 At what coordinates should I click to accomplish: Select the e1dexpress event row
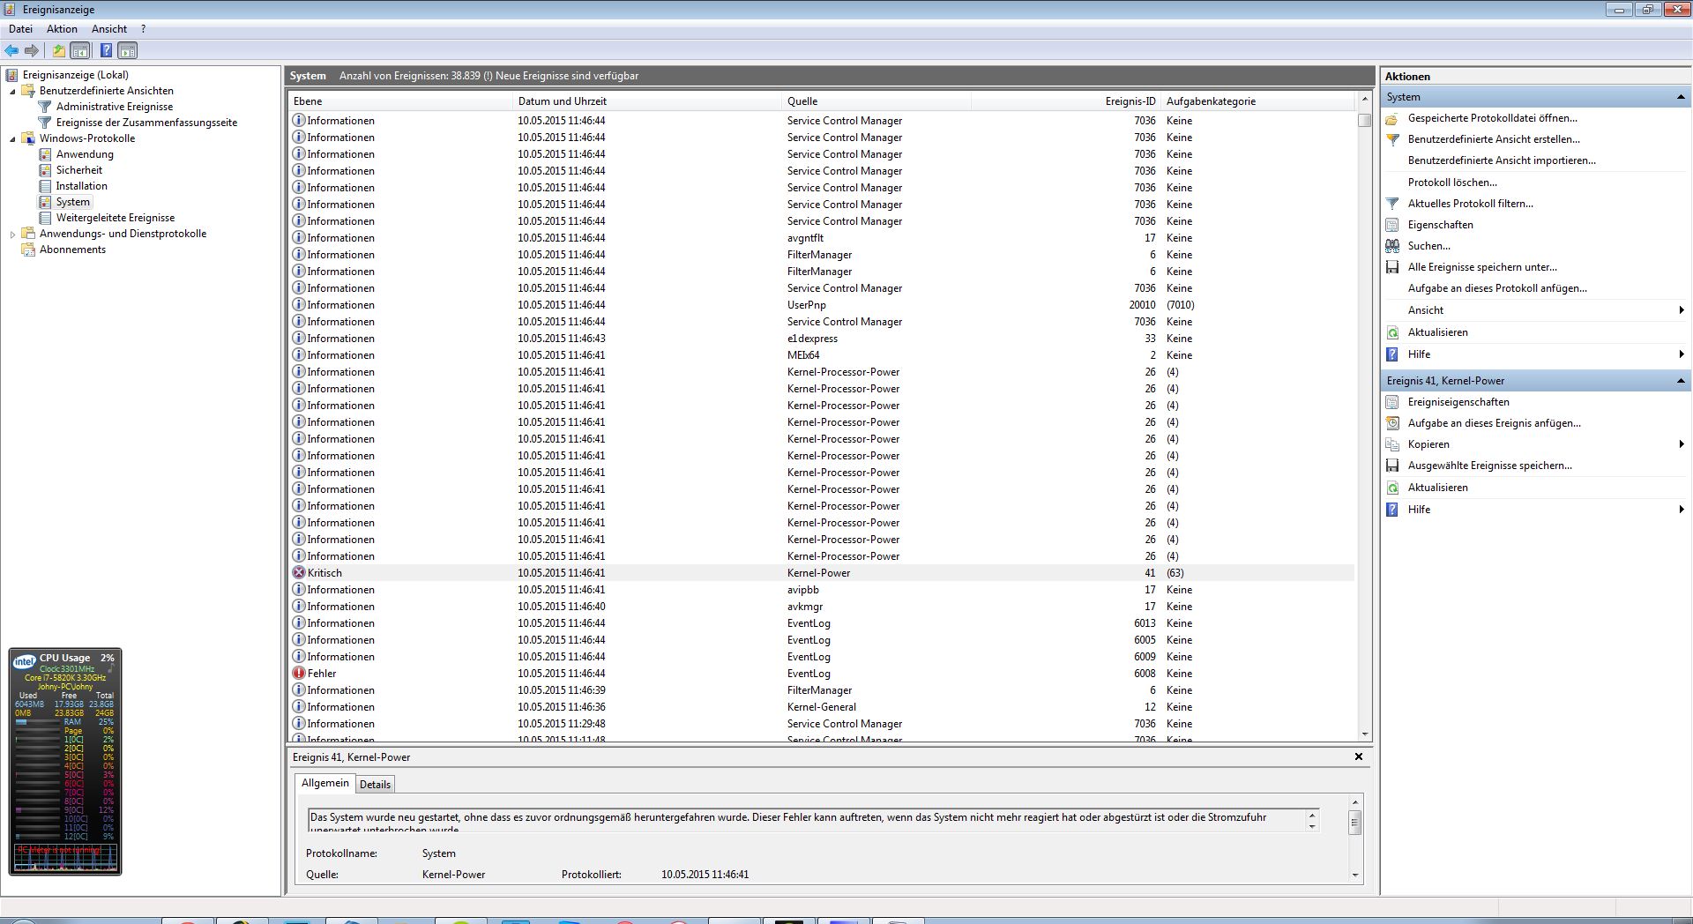822,339
